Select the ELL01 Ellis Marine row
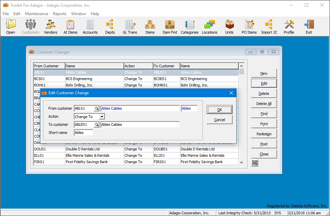330x216 pixels. pyautogui.click(x=136, y=155)
